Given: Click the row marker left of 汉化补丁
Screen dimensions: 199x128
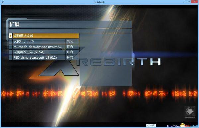Looking at the screenshot, I should [11, 41].
